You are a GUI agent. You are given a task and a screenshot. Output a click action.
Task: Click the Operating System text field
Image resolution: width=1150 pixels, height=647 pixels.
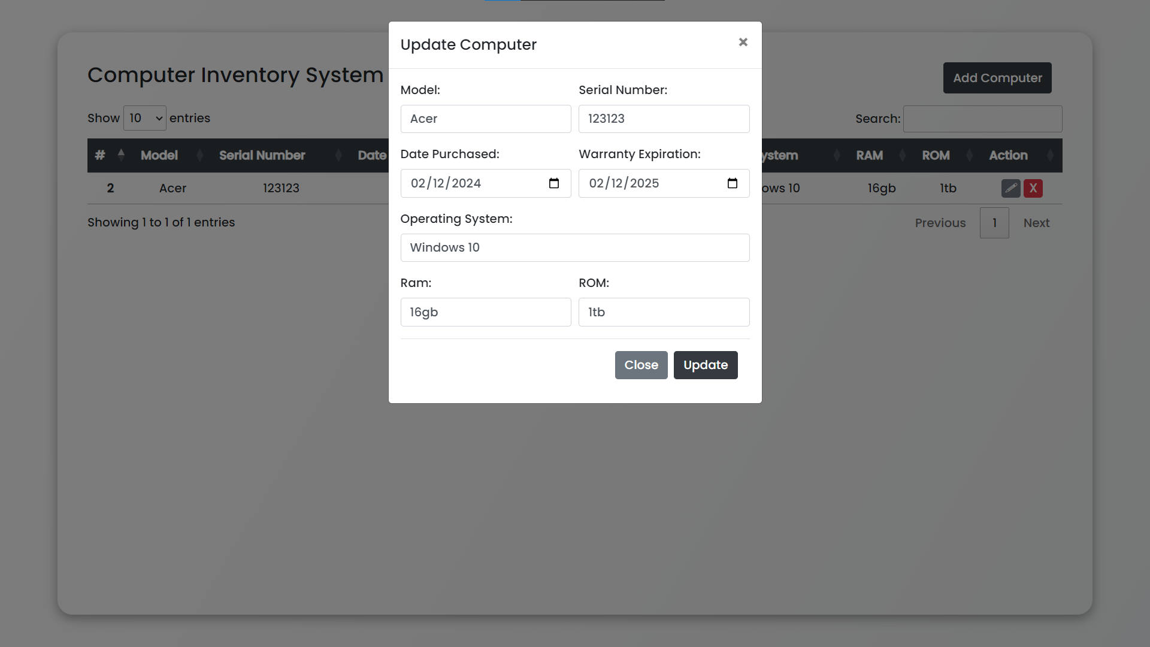574,247
